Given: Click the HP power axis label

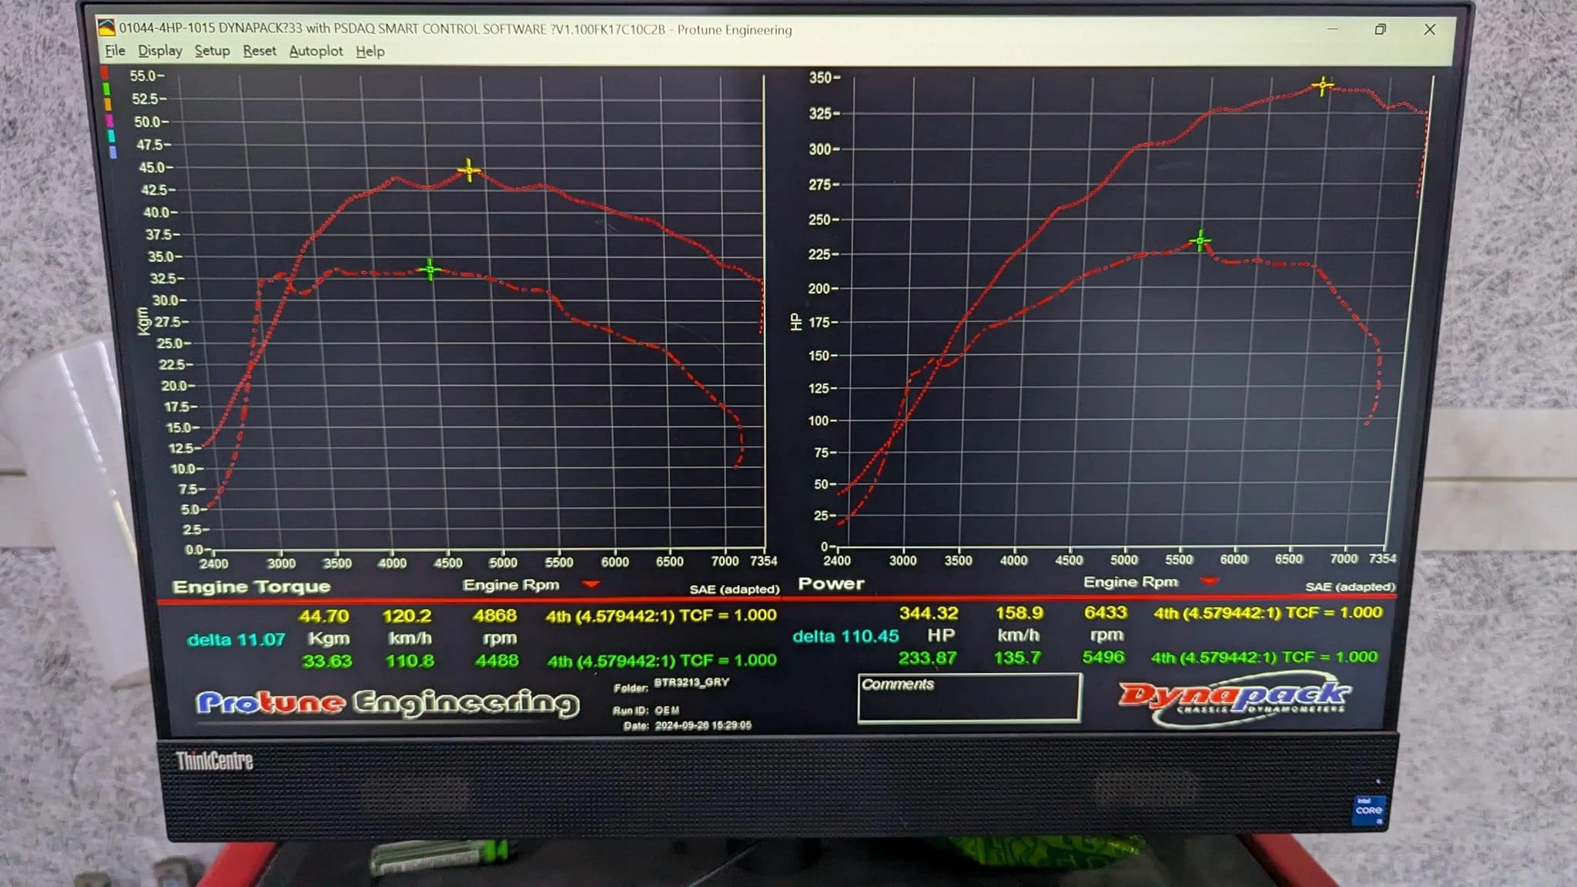Looking at the screenshot, I should tap(796, 322).
